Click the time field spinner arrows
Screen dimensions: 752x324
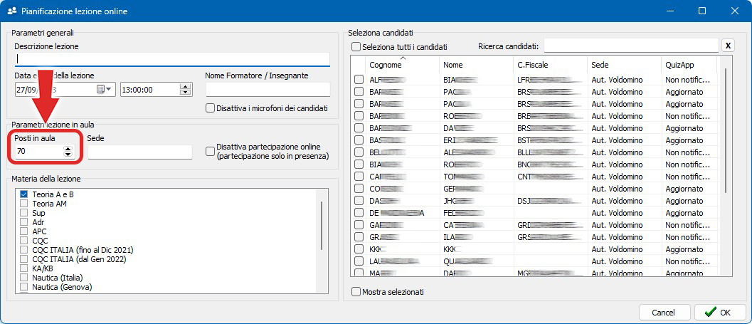click(x=186, y=89)
